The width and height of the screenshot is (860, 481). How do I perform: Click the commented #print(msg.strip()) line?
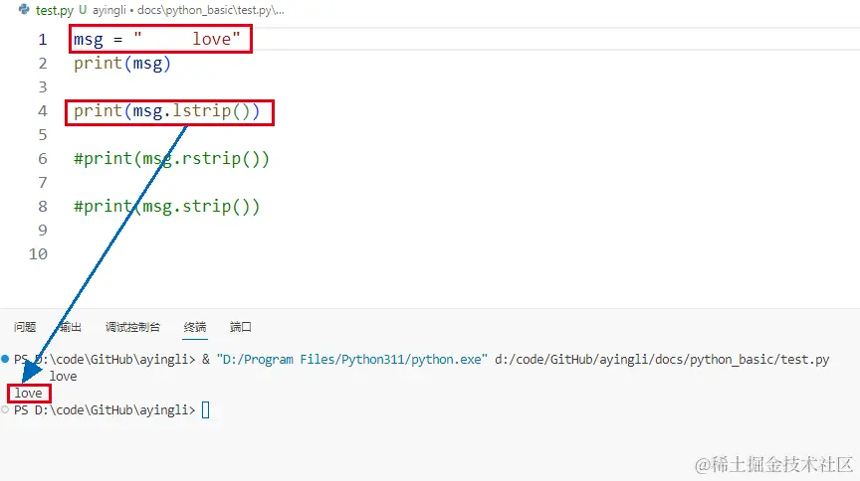[x=167, y=207]
